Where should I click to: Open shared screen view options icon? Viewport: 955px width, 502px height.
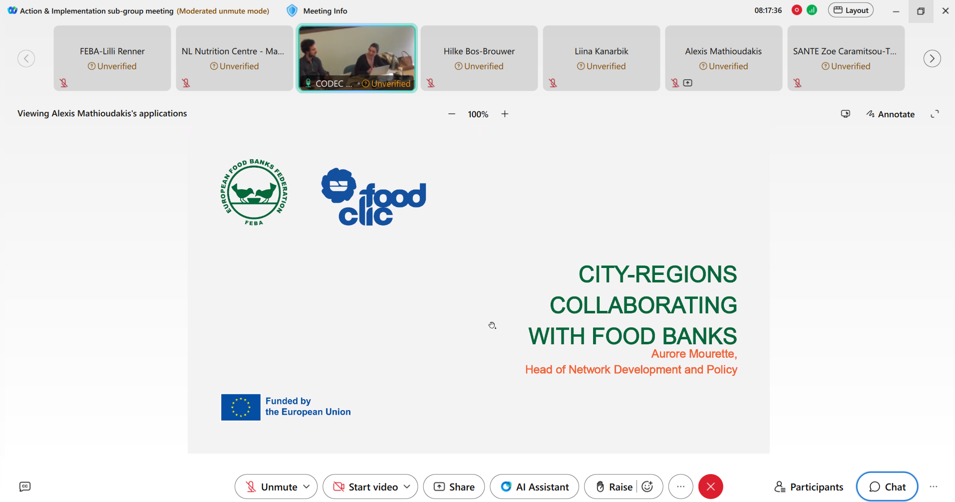[x=845, y=114]
